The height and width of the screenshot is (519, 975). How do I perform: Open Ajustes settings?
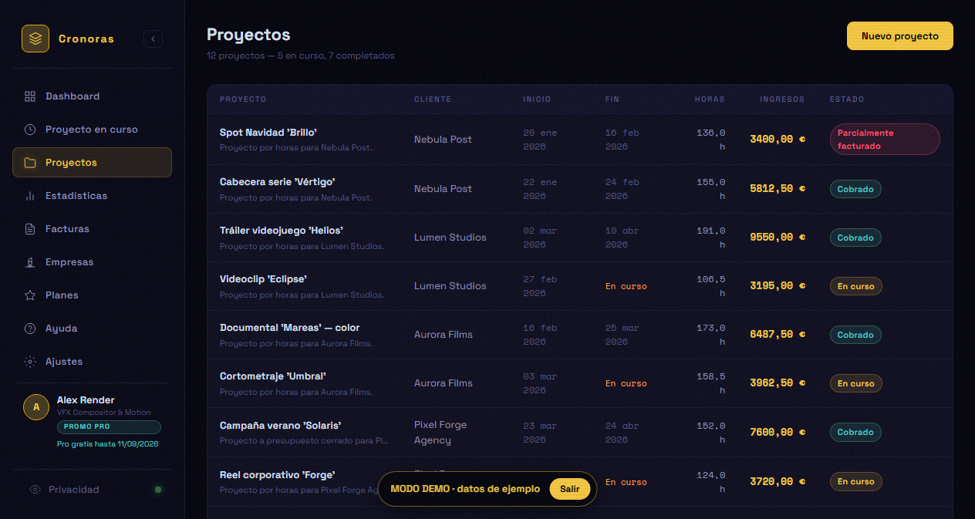pos(92,362)
